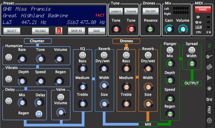
Task: Click the Drones Reverb Width knob
Action: 148,87
